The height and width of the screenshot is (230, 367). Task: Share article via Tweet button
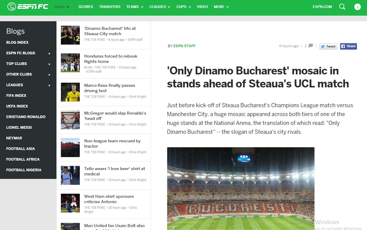point(328,46)
